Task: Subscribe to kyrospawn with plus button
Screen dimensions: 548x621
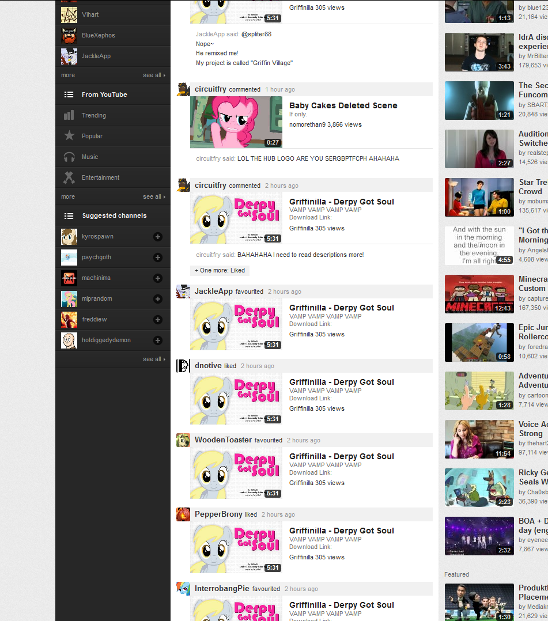Action: tap(158, 237)
